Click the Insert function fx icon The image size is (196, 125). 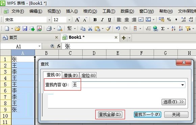(x=59, y=46)
